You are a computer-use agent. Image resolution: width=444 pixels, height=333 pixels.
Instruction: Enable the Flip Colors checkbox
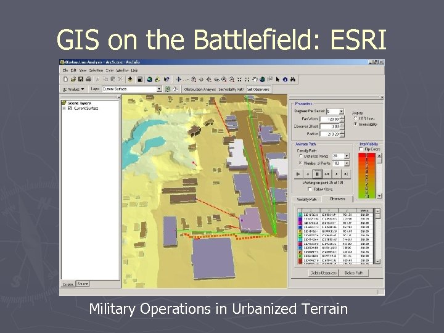click(x=361, y=149)
